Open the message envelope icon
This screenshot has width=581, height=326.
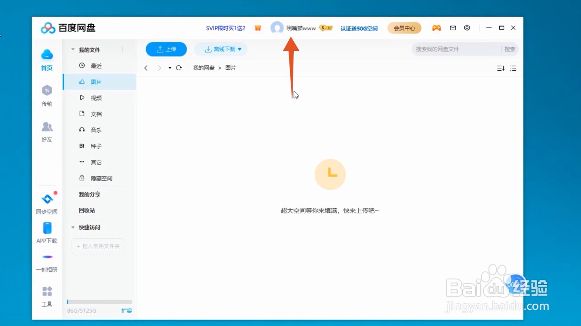coord(453,28)
